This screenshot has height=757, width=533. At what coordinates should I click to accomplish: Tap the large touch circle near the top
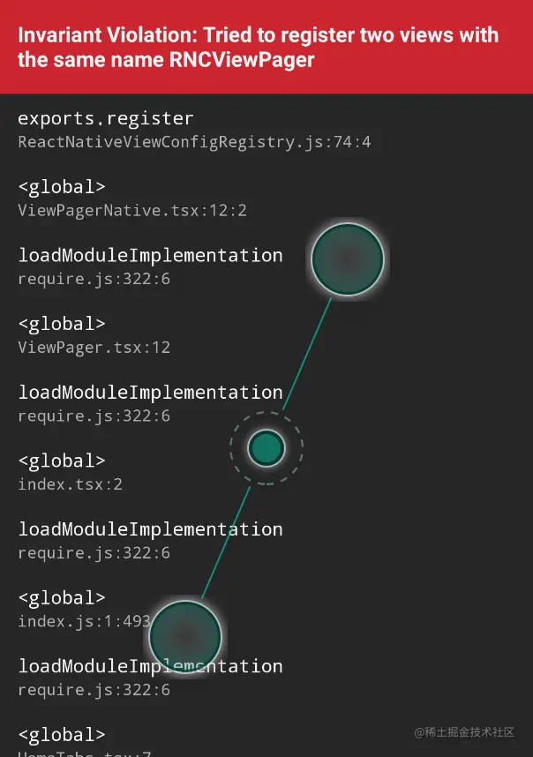coord(348,259)
